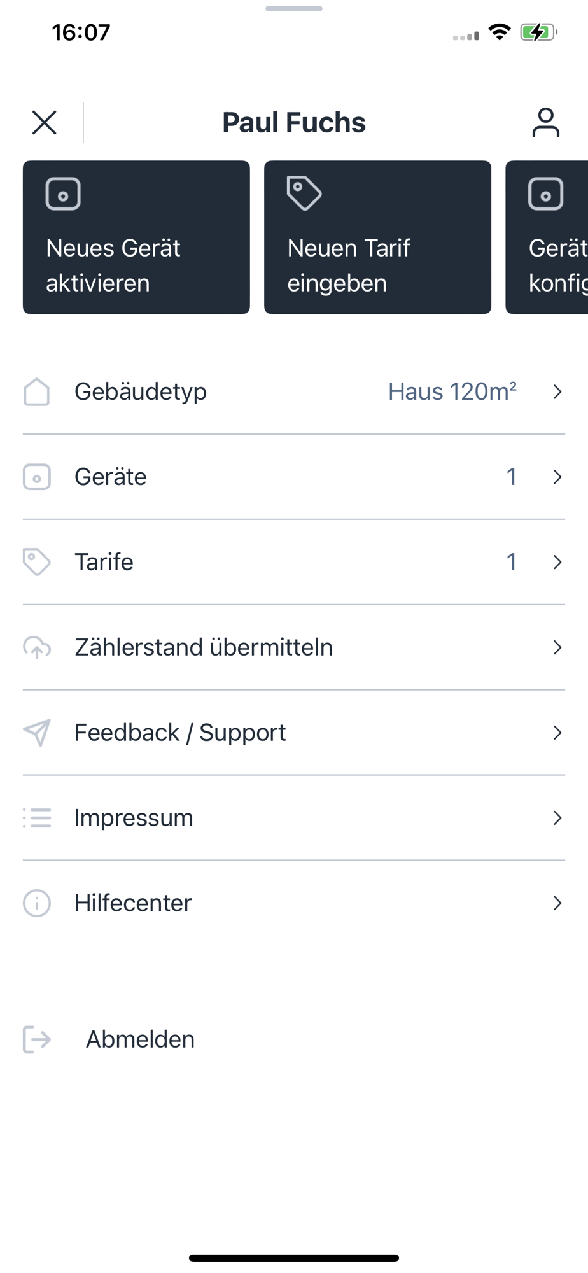Tap the logout arrow icon
Image resolution: width=588 pixels, height=1273 pixels.
37,1039
